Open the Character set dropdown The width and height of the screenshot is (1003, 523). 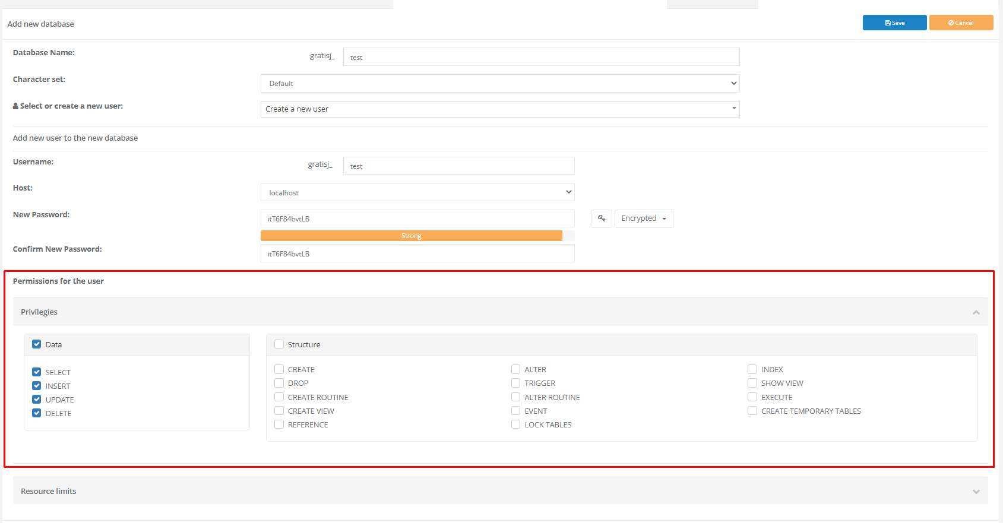pyautogui.click(x=500, y=83)
